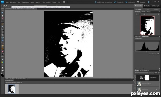Open project bin file display dropdown
The width and height of the screenshot is (161, 97).
pyautogui.click(x=14, y=82)
